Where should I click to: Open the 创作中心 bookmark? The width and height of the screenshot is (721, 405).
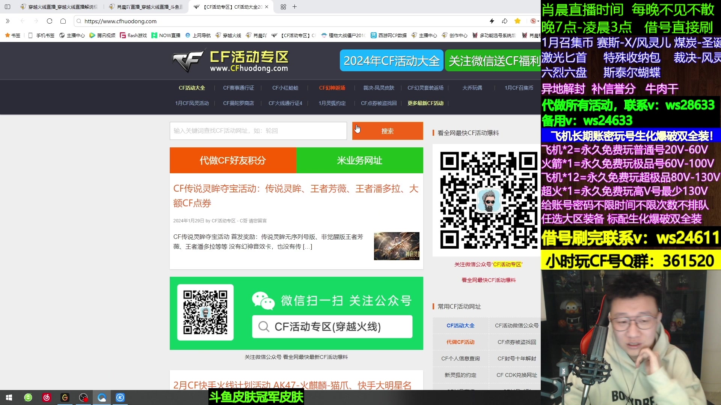(455, 35)
